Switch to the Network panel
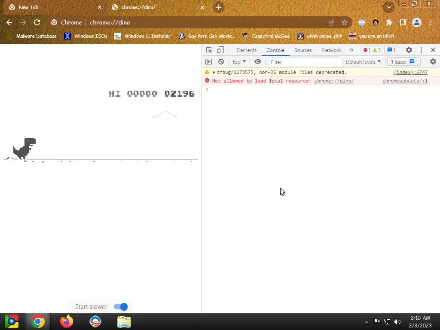 [x=331, y=50]
